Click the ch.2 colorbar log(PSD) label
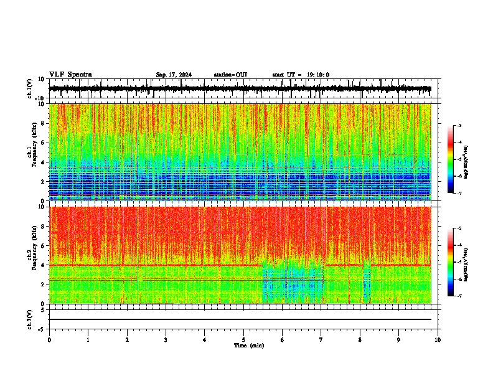Viewport: 493px width, 381px height. (x=466, y=265)
